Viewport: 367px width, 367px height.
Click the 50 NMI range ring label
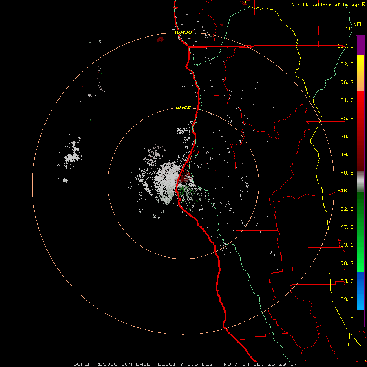(x=183, y=108)
